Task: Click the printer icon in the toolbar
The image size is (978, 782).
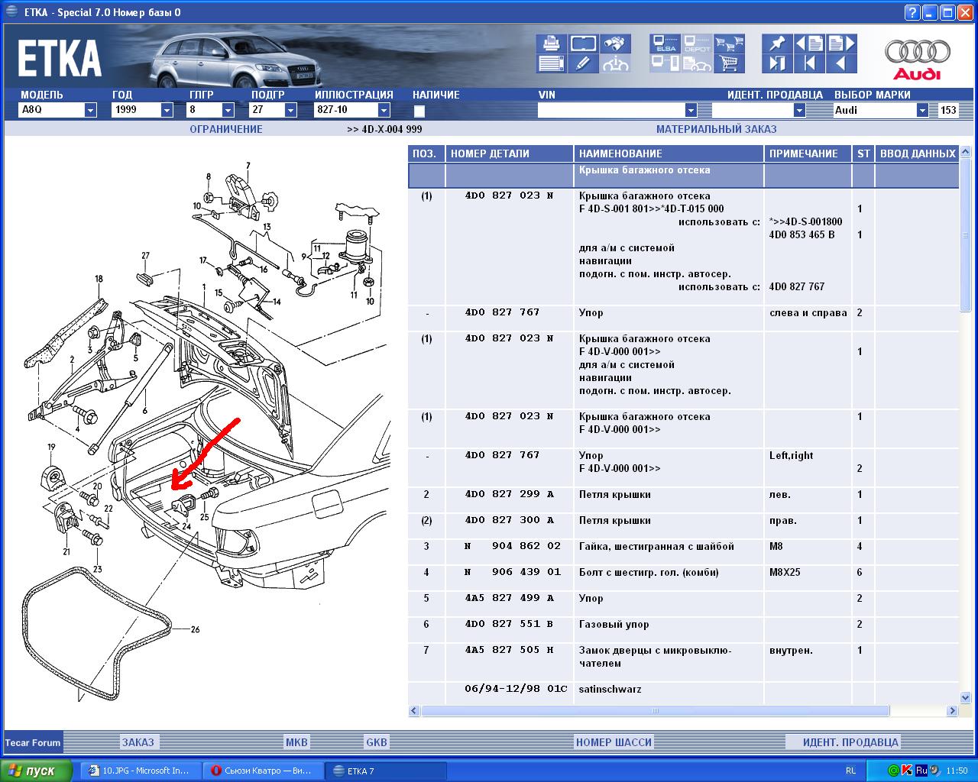Action: [551, 44]
